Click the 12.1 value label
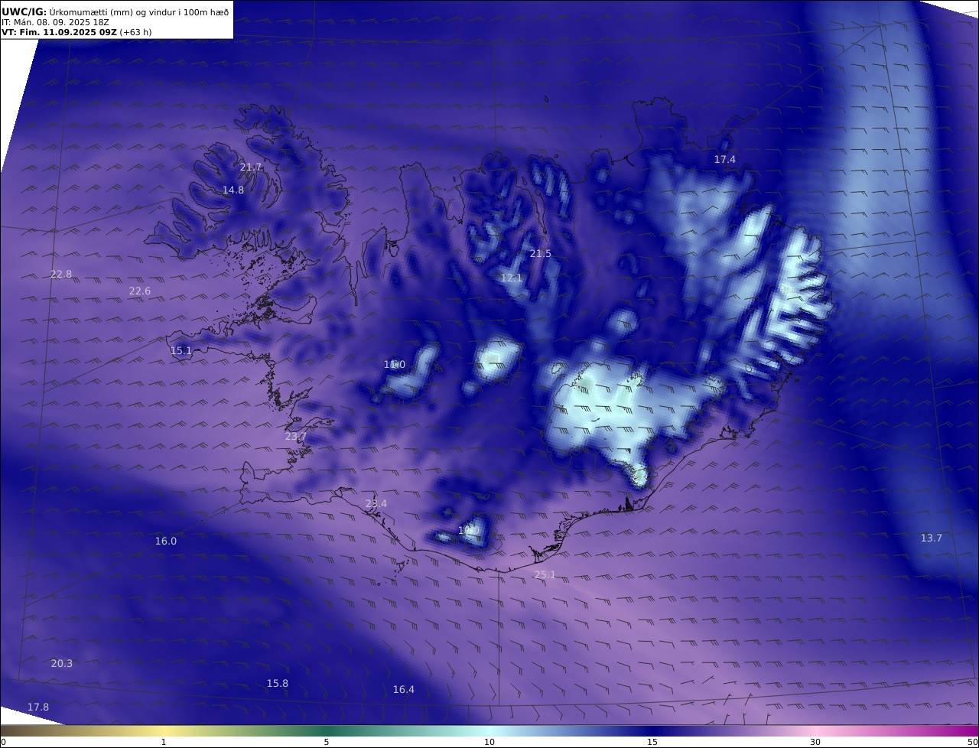 pyautogui.click(x=511, y=278)
